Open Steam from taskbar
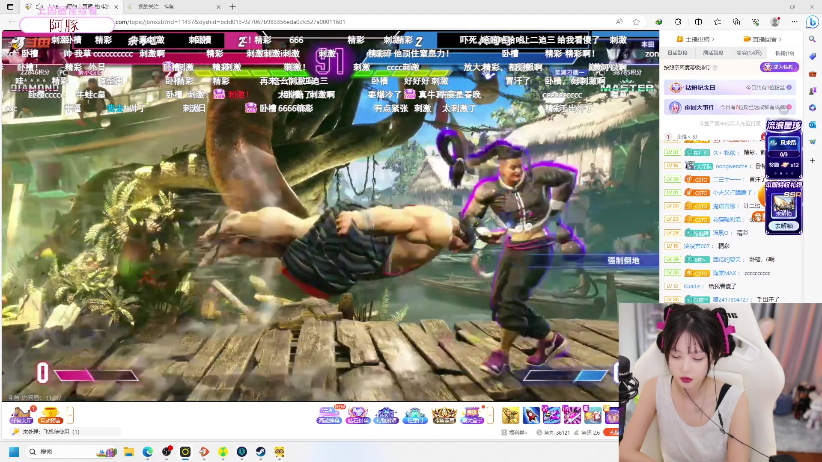This screenshot has height=462, width=822. (x=261, y=452)
